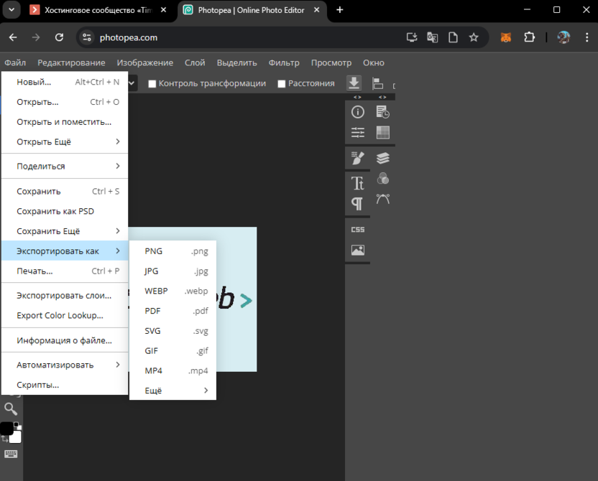Toggle the Расстояния checkbox
Screen dimensions: 598x481
tap(282, 84)
